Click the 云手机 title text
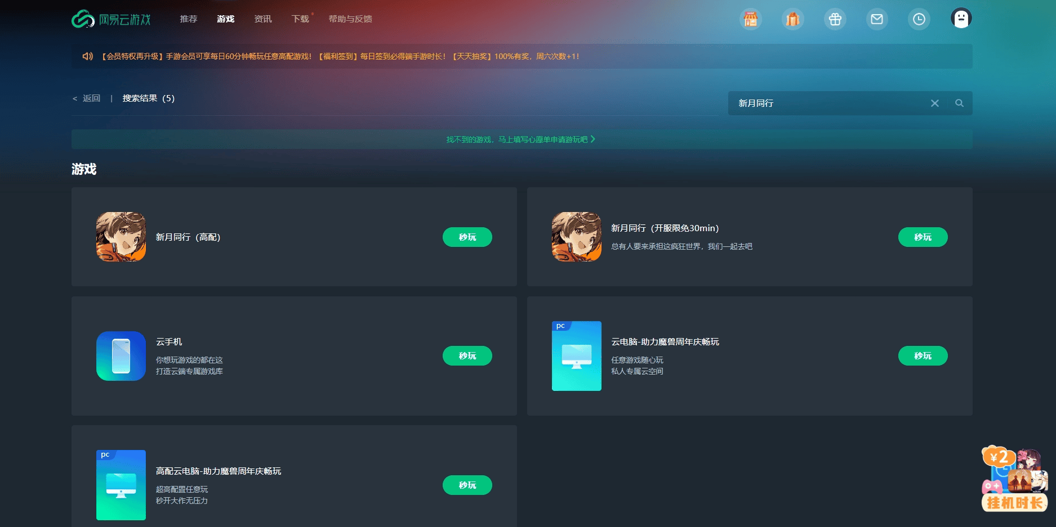This screenshot has width=1056, height=527. [169, 342]
